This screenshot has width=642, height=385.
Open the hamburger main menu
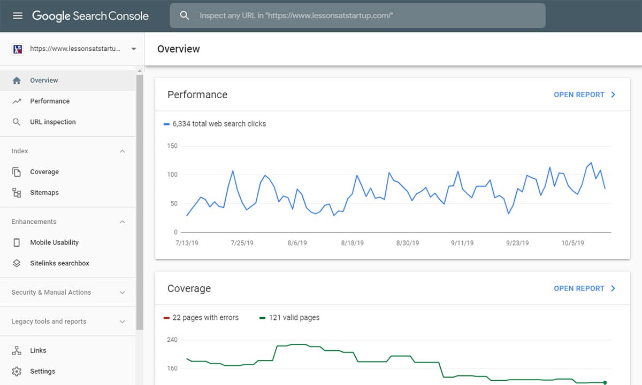[x=18, y=16]
